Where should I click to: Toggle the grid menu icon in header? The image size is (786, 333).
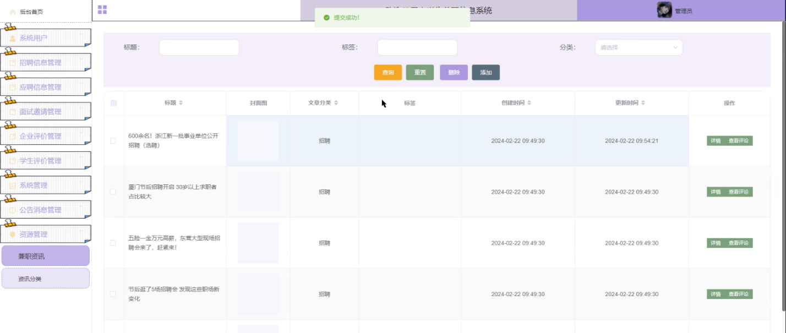point(102,9)
